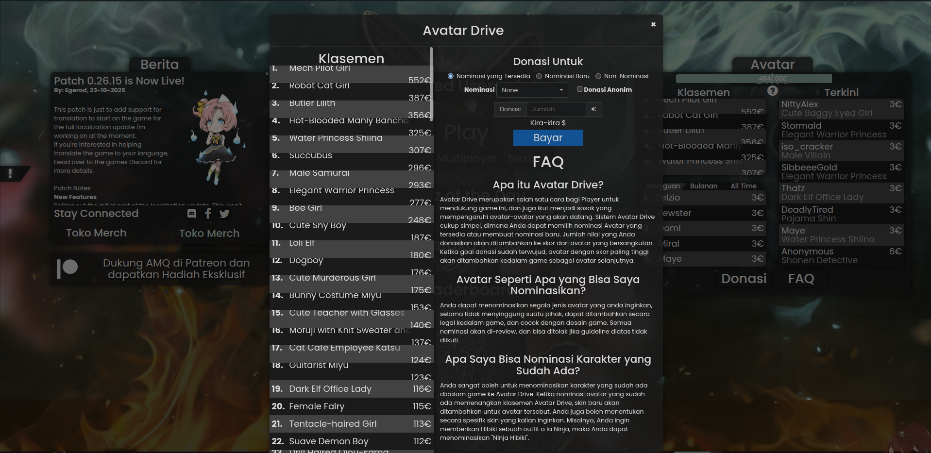Click Patch Notes text in news

(x=72, y=188)
